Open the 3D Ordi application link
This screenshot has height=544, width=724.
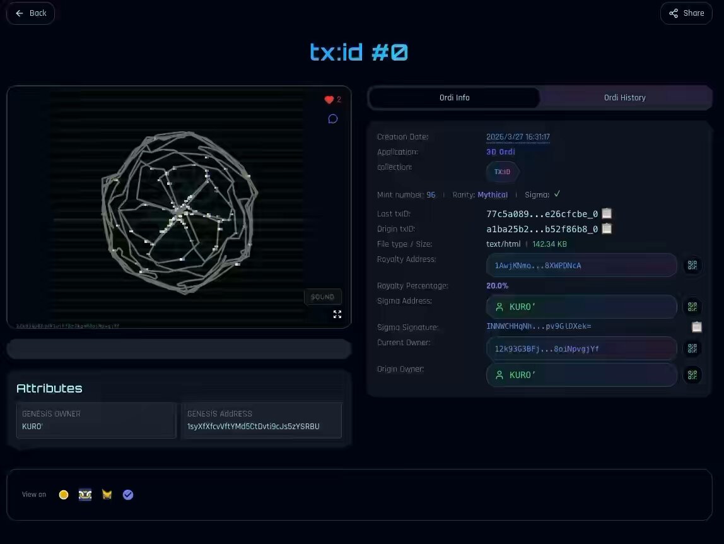coord(501,152)
